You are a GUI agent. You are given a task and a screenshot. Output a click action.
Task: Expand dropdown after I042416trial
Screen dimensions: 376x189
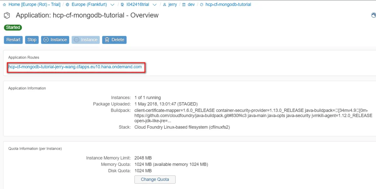pos(155,5)
